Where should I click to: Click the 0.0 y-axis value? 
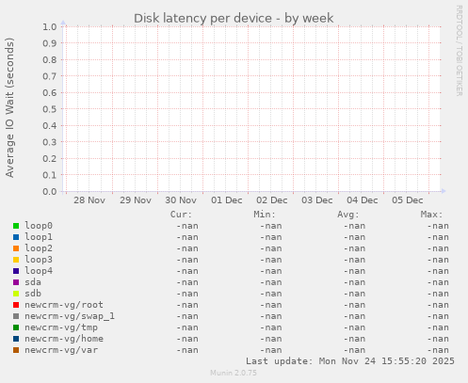coord(50,191)
